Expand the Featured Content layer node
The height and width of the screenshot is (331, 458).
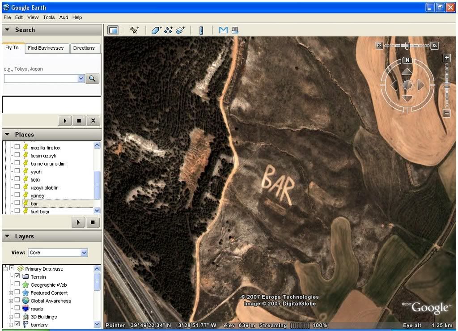(11, 293)
